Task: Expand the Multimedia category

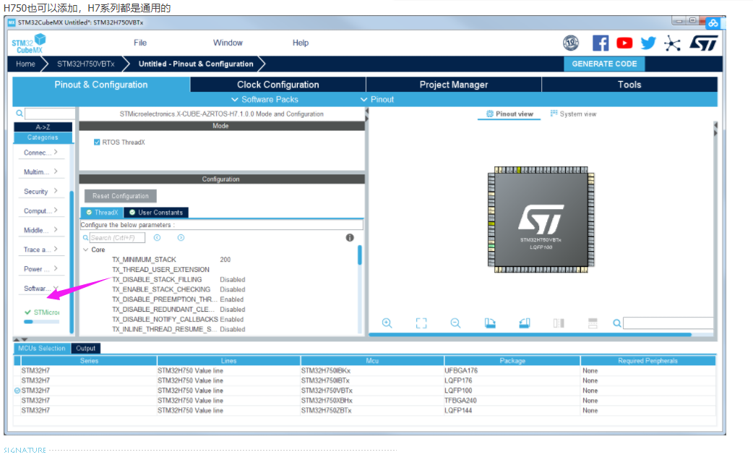Action: [x=40, y=171]
